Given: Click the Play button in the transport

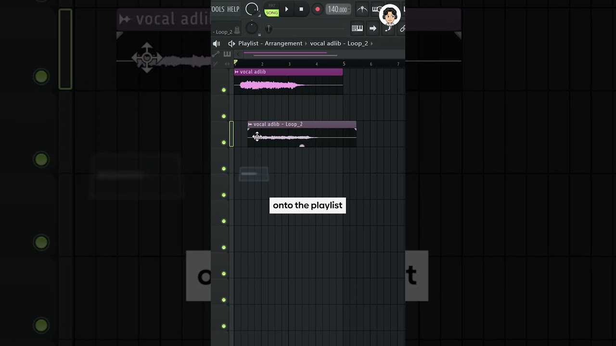Looking at the screenshot, I should point(287,9).
